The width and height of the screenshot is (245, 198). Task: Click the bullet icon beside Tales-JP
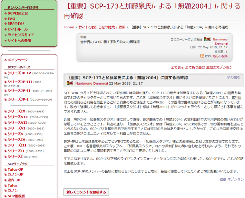coord(6,170)
